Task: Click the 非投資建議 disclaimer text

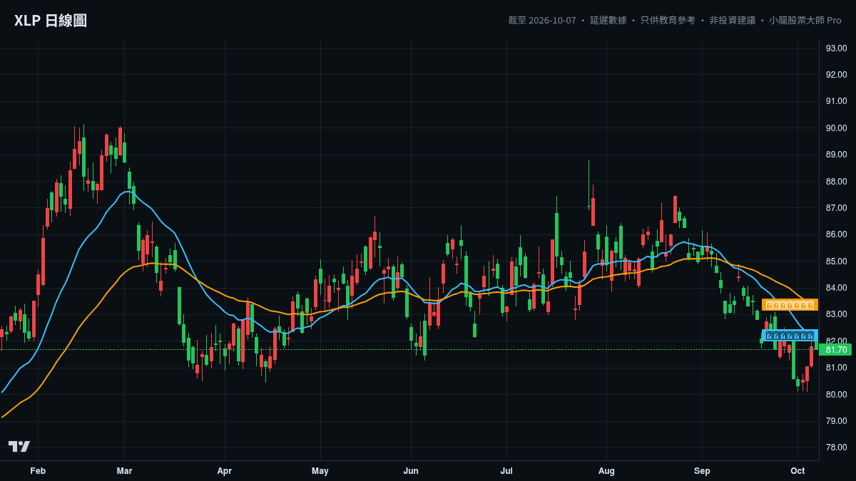Action: [732, 20]
